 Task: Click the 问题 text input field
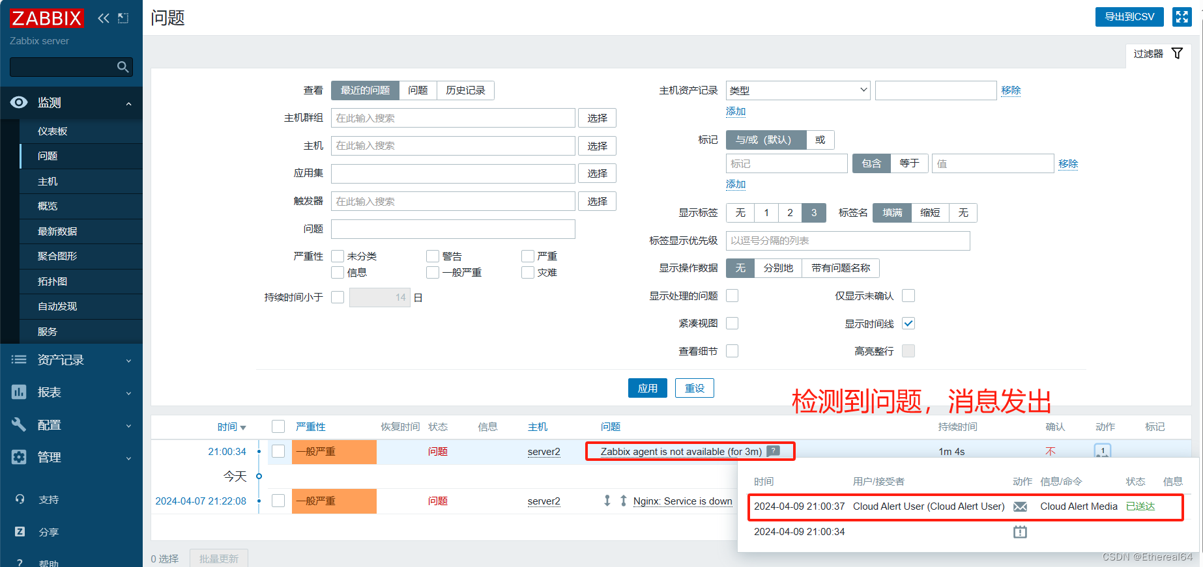453,229
